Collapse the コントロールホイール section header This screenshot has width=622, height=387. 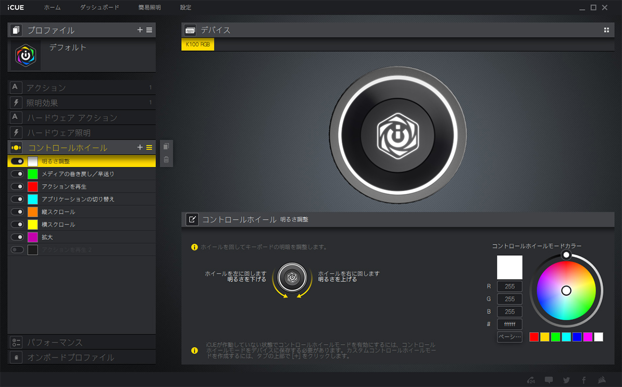82,148
